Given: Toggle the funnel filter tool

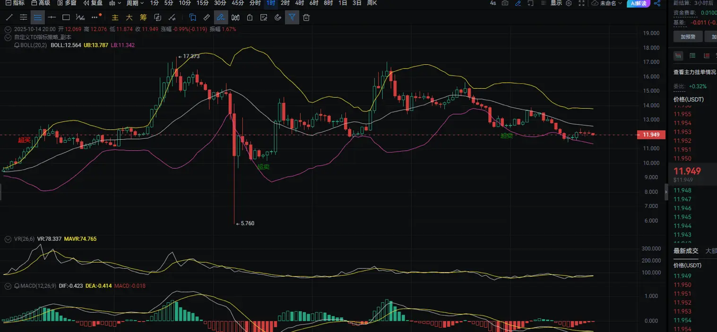Looking at the screenshot, I should [x=292, y=18].
